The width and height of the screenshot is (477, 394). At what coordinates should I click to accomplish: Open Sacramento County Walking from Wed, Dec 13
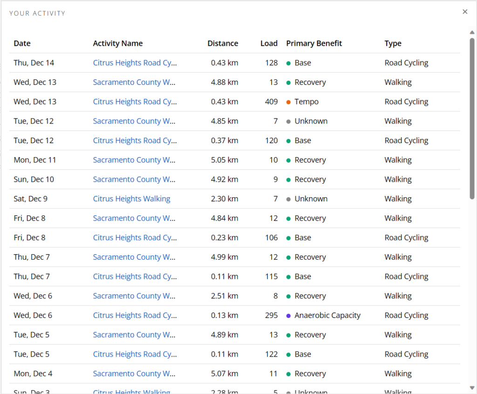point(134,82)
